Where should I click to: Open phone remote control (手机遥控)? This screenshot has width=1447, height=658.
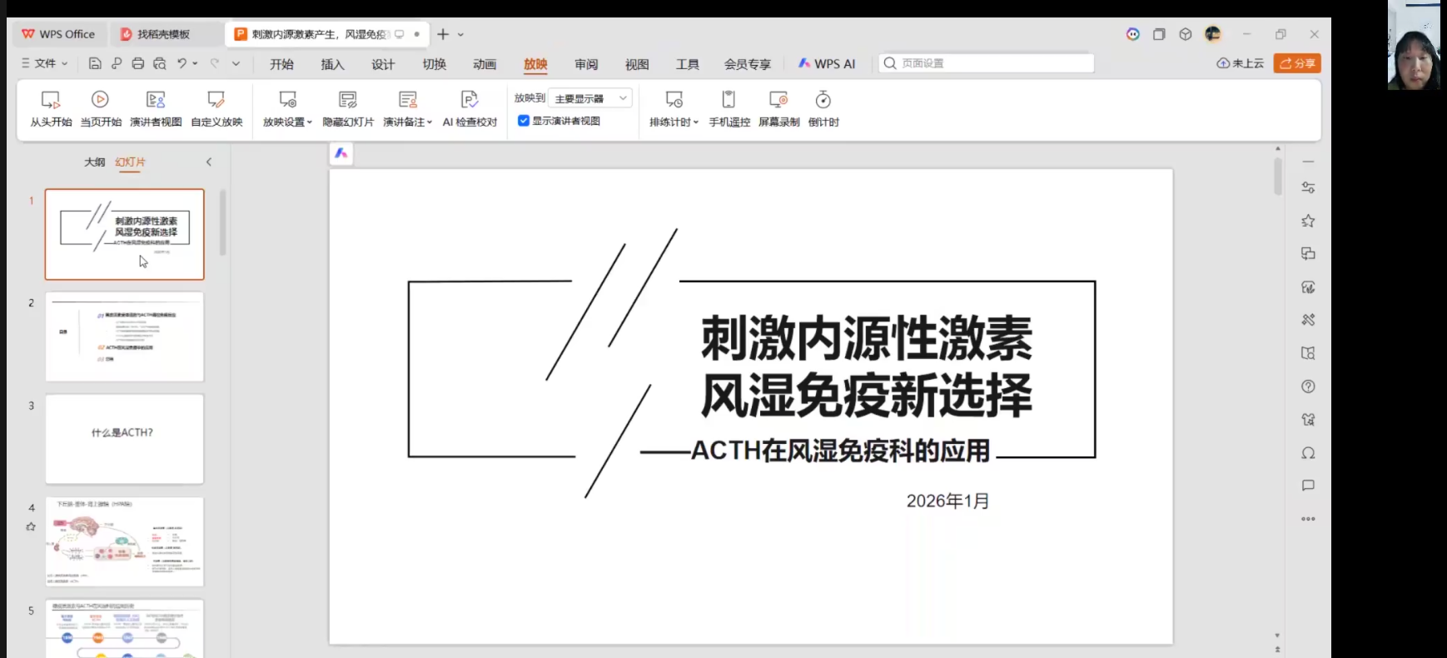click(x=728, y=108)
